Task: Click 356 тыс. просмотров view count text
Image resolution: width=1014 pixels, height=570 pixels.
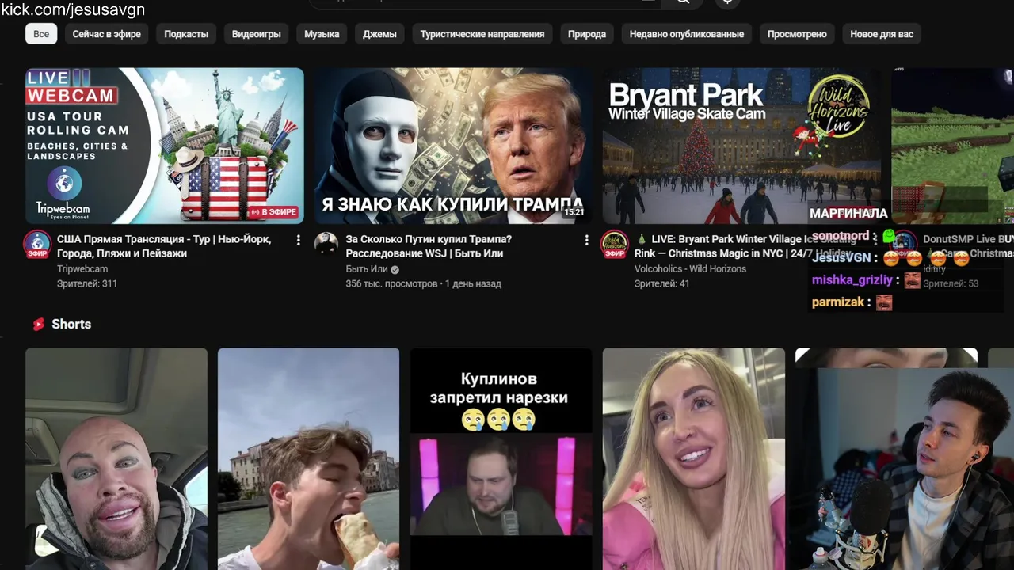Action: tap(391, 283)
